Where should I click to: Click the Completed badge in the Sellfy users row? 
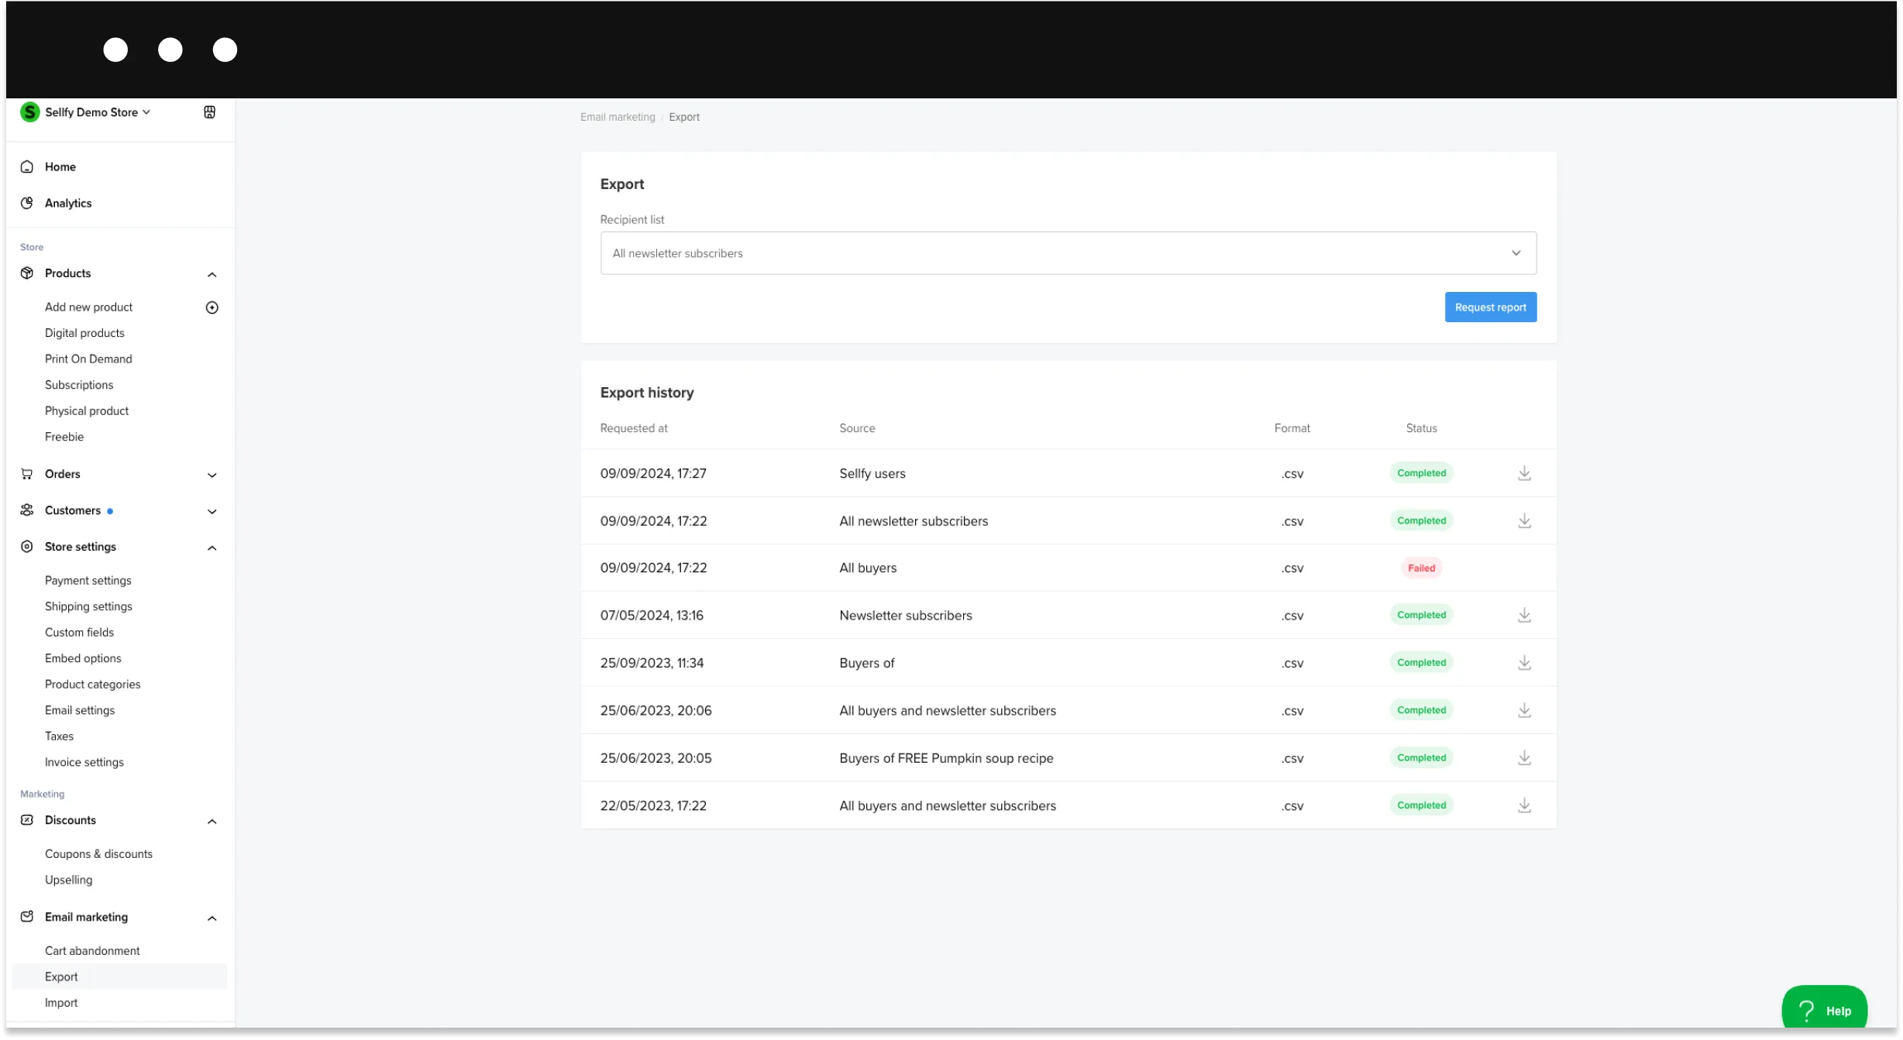1421,473
